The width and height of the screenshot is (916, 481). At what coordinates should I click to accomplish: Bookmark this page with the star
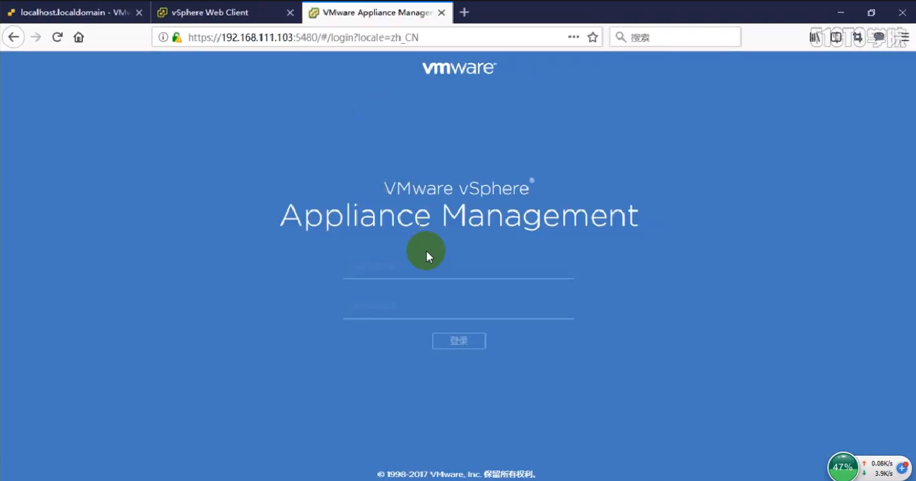592,37
